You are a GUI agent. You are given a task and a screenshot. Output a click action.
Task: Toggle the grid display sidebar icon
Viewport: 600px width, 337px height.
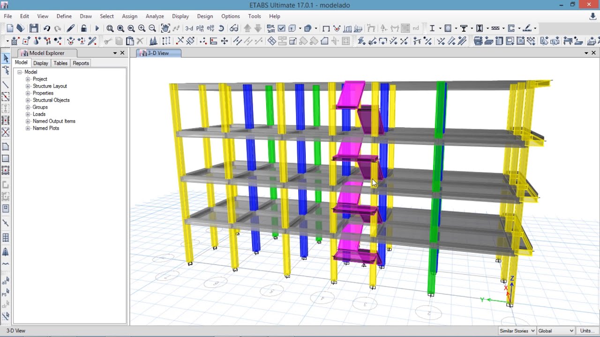tap(6, 238)
